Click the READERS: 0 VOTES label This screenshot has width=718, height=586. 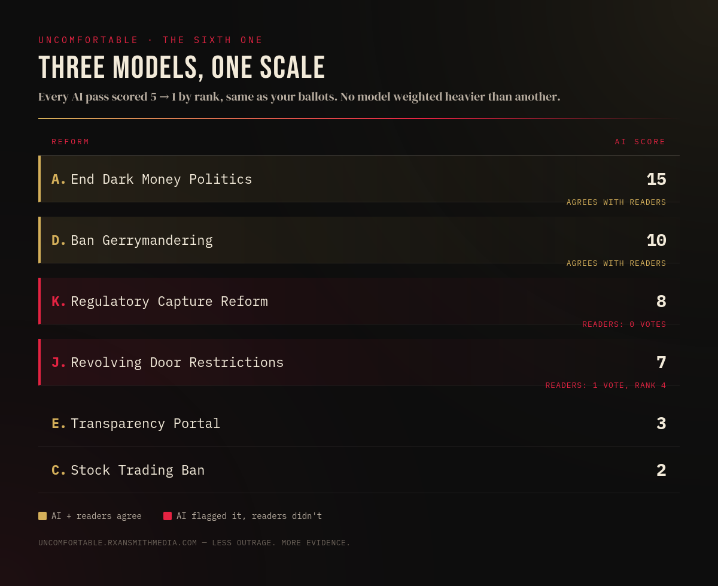[624, 324]
